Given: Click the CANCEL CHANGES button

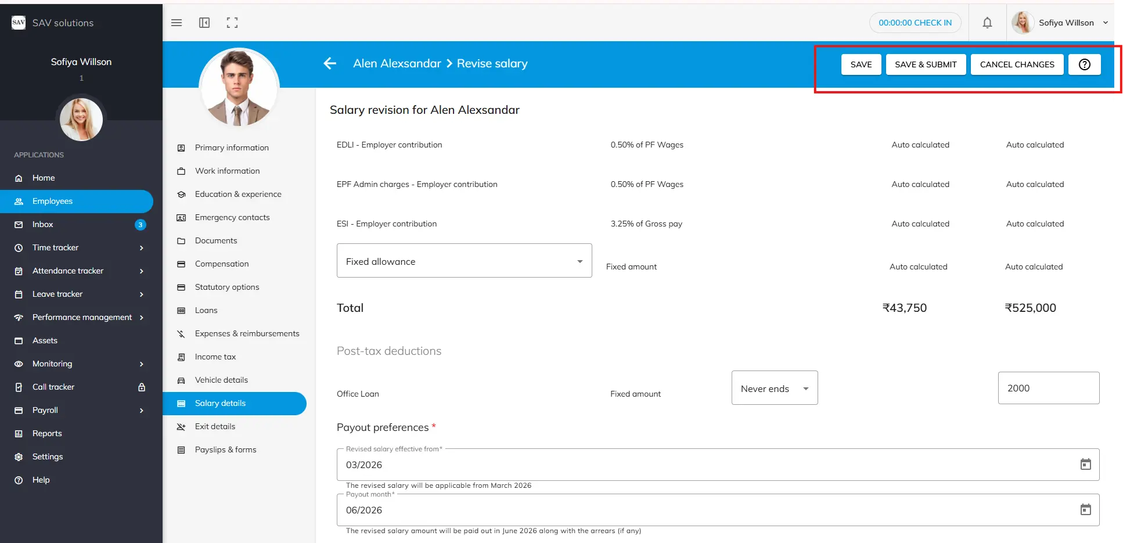Looking at the screenshot, I should click(x=1017, y=64).
